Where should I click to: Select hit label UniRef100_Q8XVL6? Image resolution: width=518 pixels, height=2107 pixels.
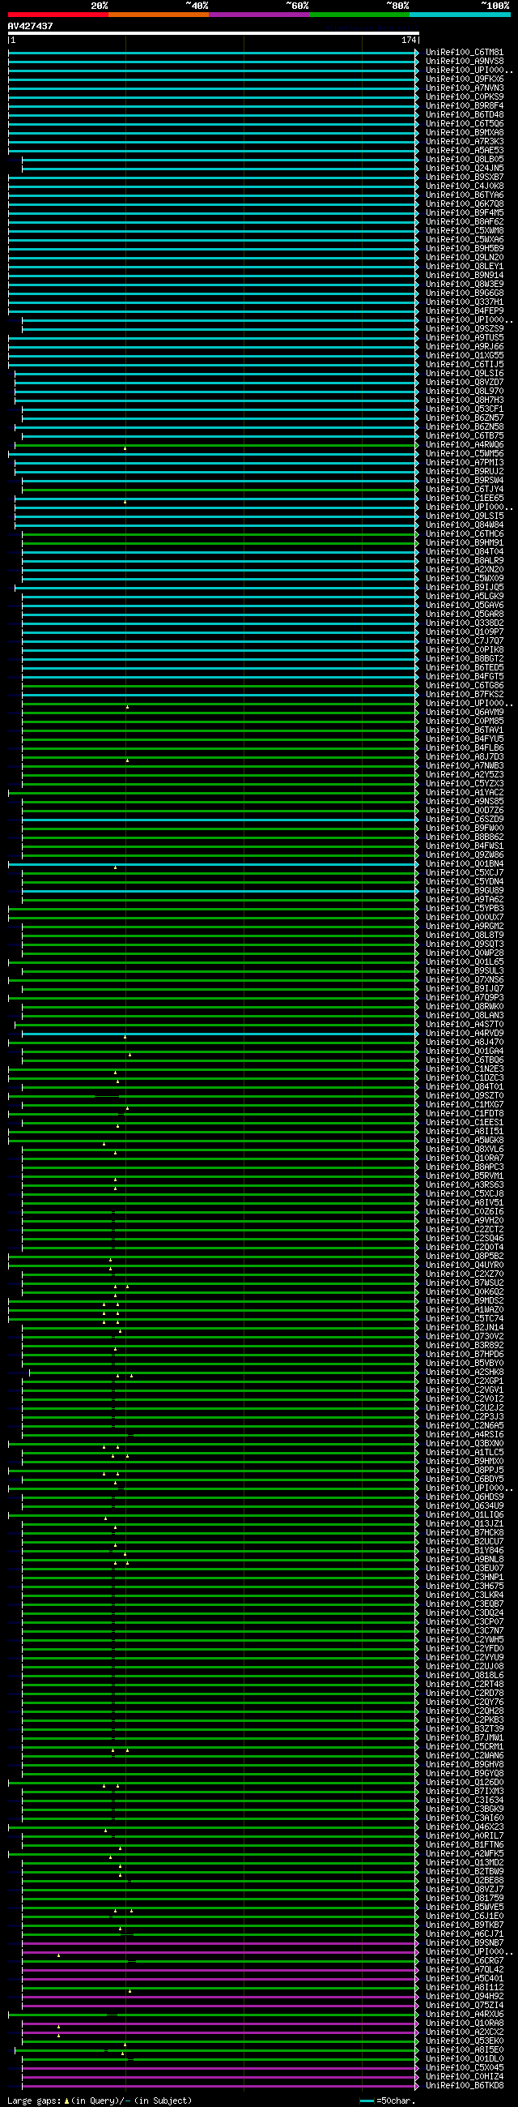click(464, 1150)
